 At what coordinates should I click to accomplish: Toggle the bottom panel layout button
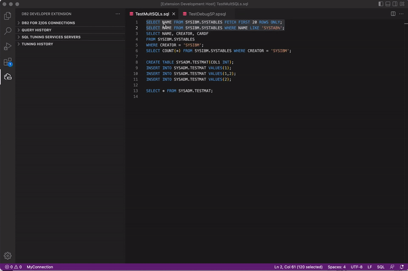click(x=388, y=4)
